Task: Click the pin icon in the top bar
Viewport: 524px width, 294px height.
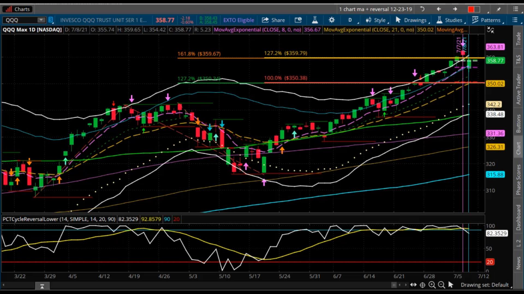Action: [499, 9]
